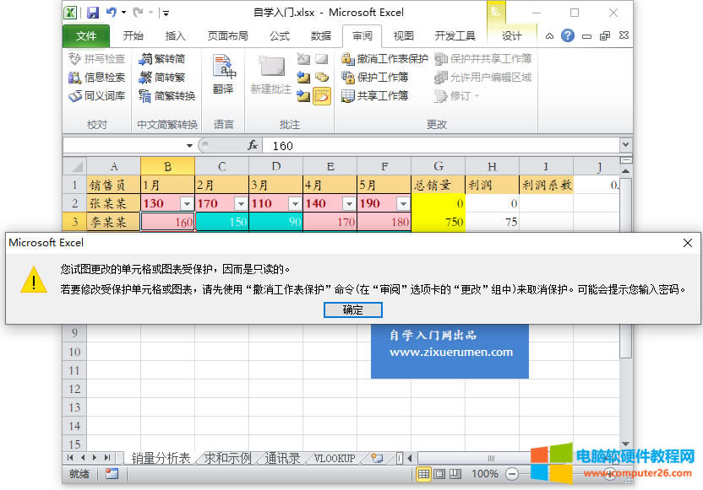Click the fx Insert Function icon
Image resolution: width=703 pixels, height=490 pixels.
coord(253,145)
